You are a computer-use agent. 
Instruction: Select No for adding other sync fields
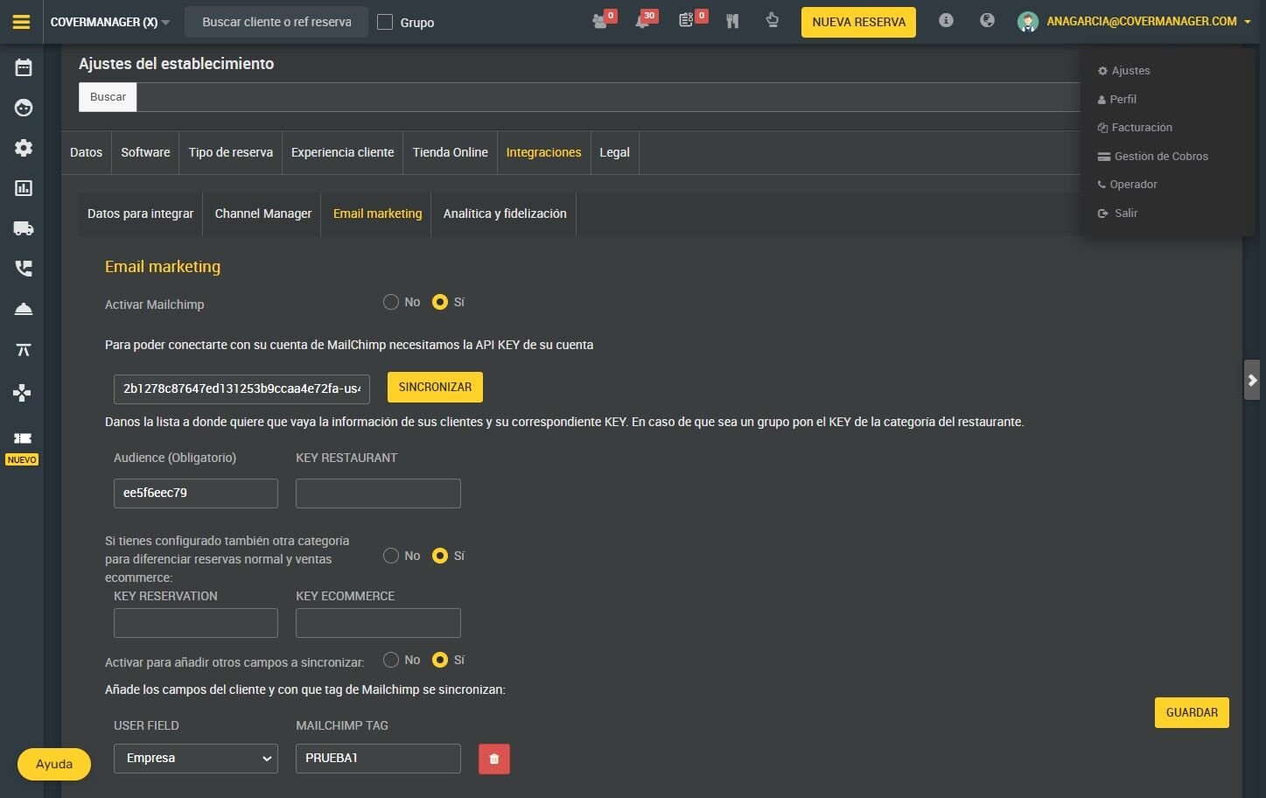click(391, 660)
